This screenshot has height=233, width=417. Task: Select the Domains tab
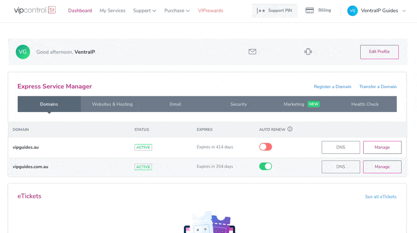(49, 104)
